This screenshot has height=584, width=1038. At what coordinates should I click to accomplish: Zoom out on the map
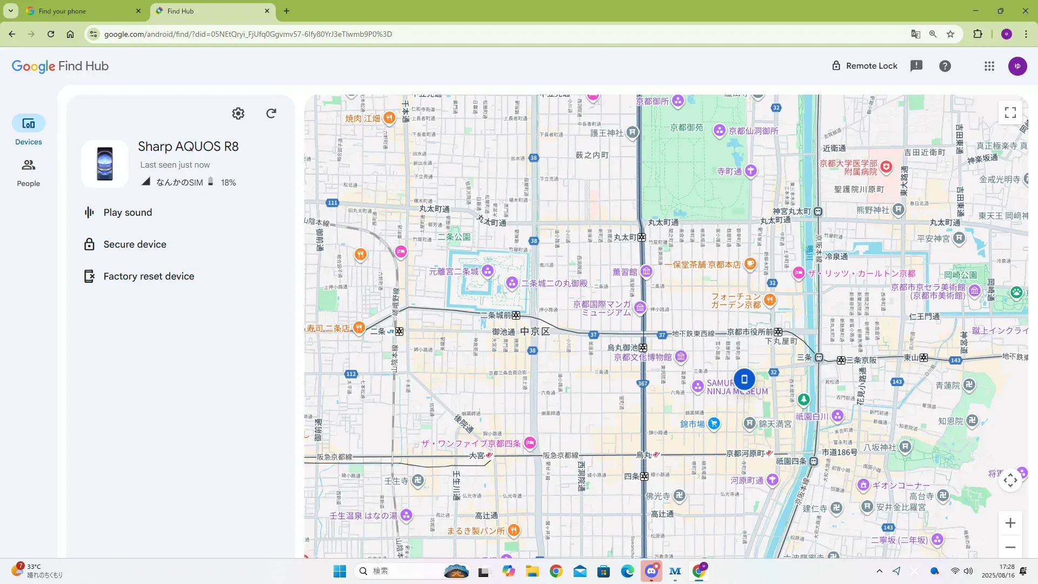(x=1010, y=547)
